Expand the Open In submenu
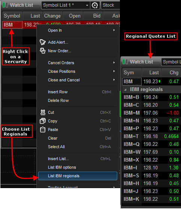Viewport: 181px width, 209px height. point(114,30)
